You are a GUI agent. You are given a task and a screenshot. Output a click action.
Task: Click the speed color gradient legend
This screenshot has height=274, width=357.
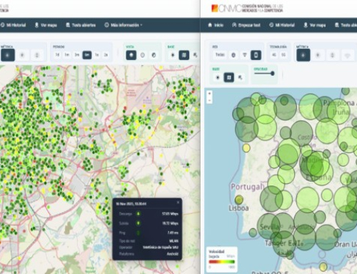pyautogui.click(x=222, y=262)
